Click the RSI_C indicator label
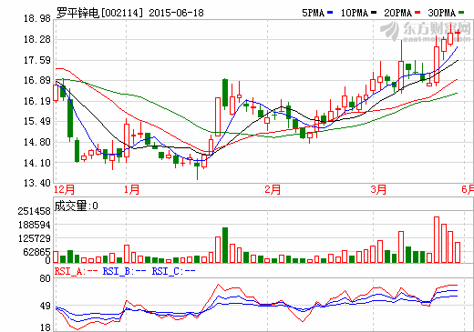 click(173, 271)
